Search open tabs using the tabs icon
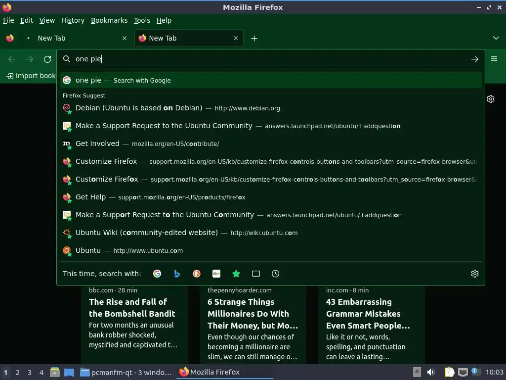Image resolution: width=506 pixels, height=380 pixels. (x=256, y=274)
